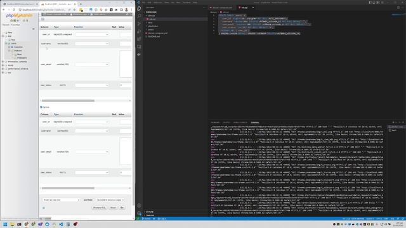
Task: Open the Windows Start menu
Action: pyautogui.click(x=5, y=224)
